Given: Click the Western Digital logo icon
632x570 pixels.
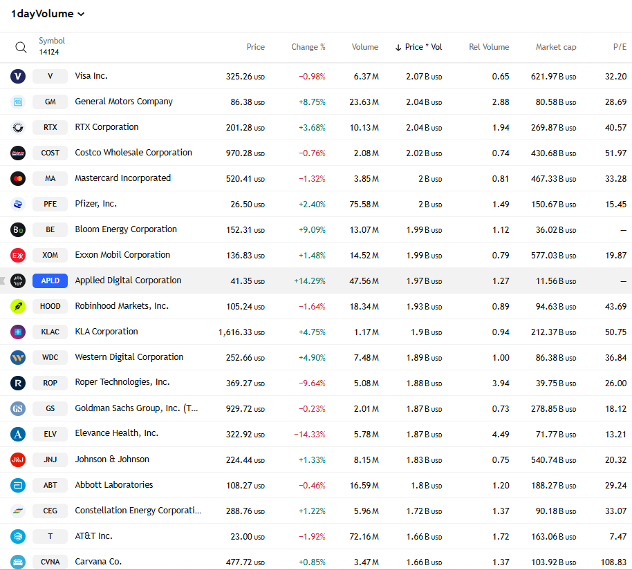Looking at the screenshot, I should coord(18,358).
